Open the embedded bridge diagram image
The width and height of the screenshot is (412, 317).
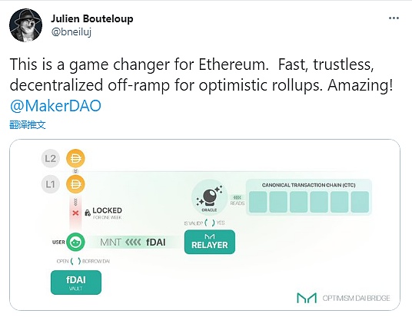(205, 225)
